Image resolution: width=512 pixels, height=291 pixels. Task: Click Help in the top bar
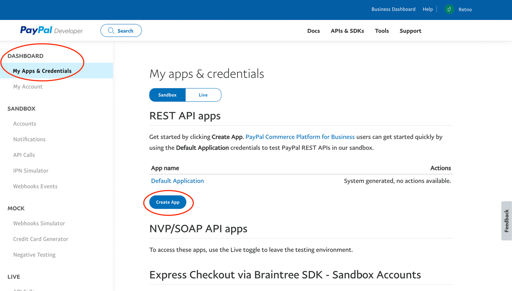tap(427, 9)
